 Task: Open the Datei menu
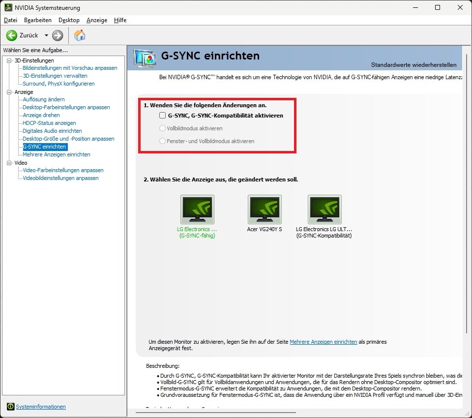(10, 20)
